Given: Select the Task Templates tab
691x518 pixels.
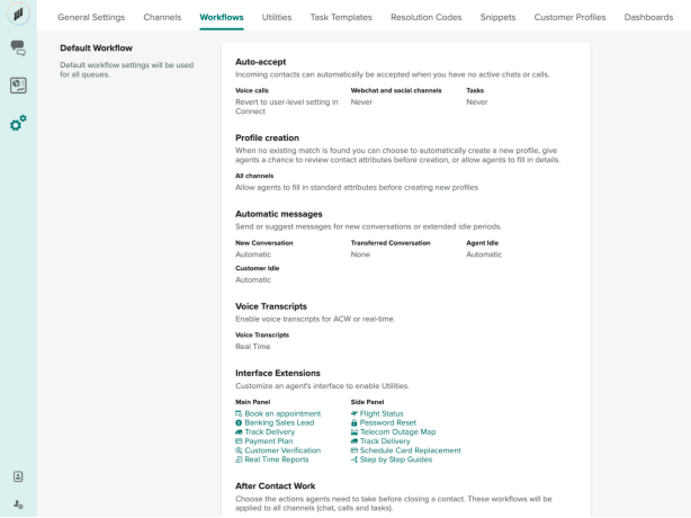Looking at the screenshot, I should coord(341,17).
